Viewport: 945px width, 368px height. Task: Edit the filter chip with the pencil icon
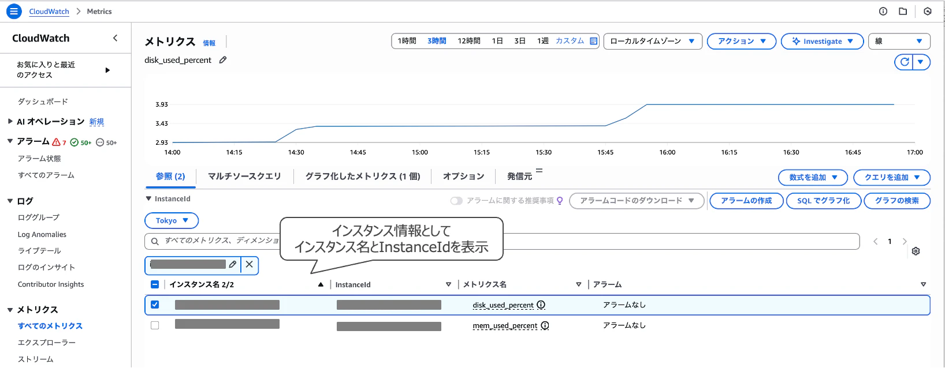tap(232, 264)
